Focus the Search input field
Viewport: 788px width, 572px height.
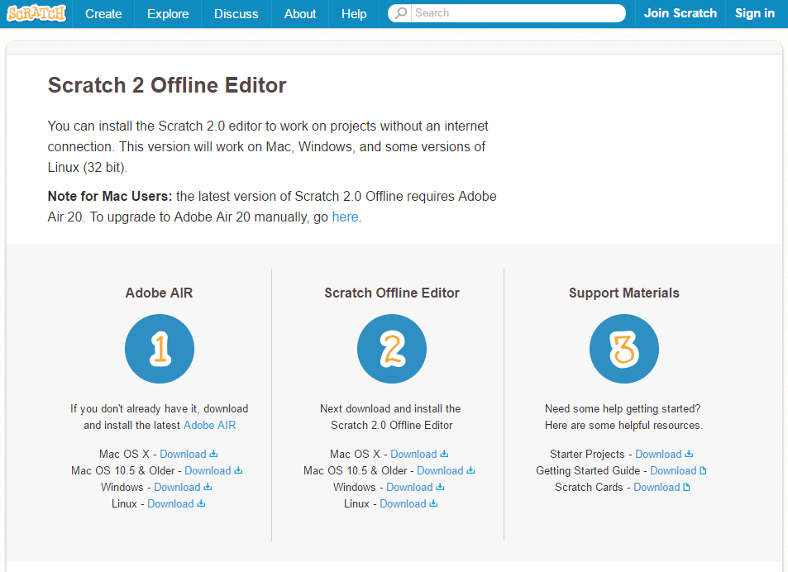tap(517, 13)
